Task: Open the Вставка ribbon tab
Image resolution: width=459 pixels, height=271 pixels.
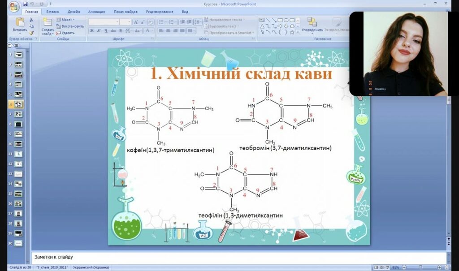Action: 52,12
